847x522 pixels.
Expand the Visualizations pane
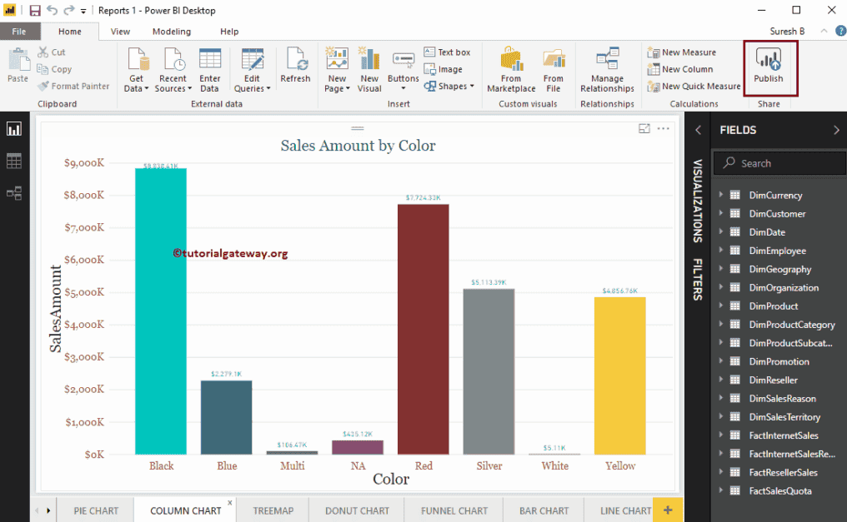698,201
